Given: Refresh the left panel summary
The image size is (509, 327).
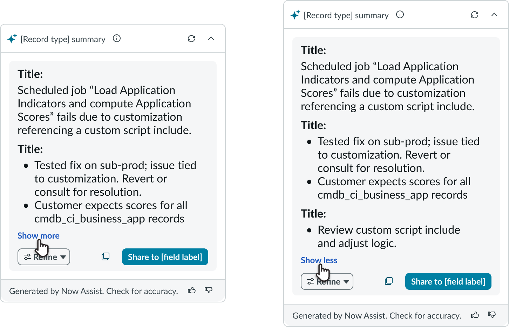Looking at the screenshot, I should (191, 39).
